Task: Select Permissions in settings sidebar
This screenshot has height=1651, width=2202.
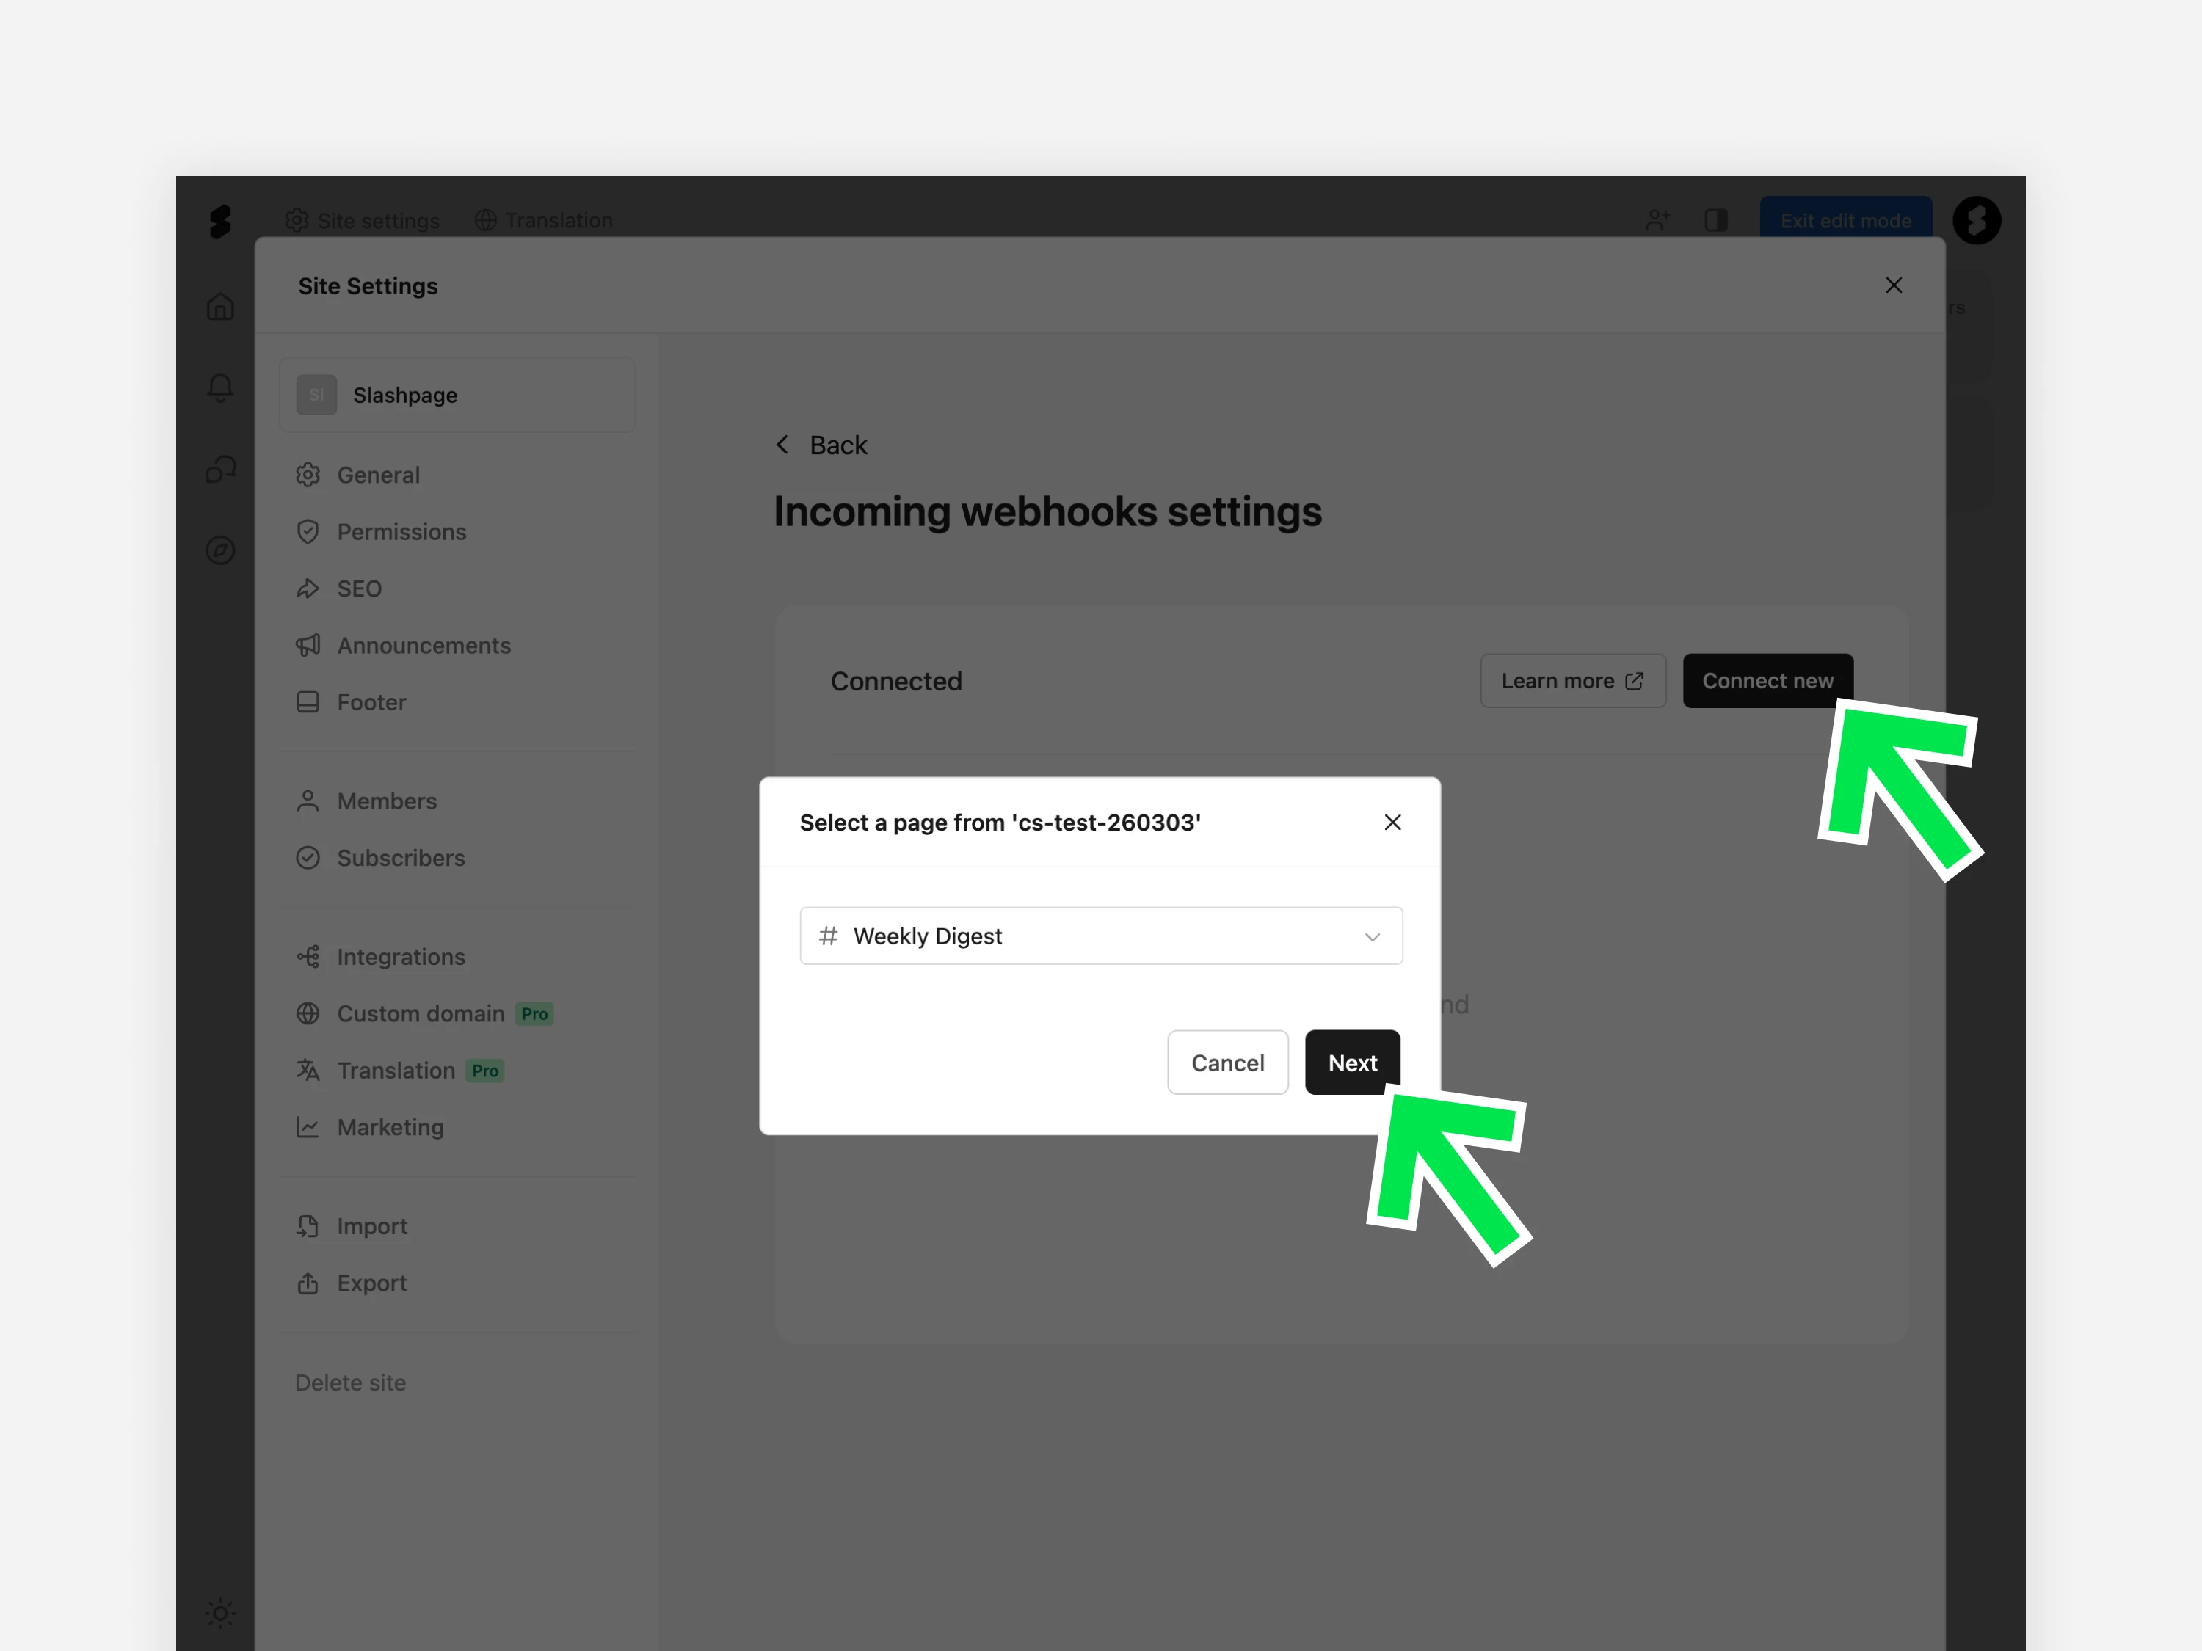Action: click(400, 531)
